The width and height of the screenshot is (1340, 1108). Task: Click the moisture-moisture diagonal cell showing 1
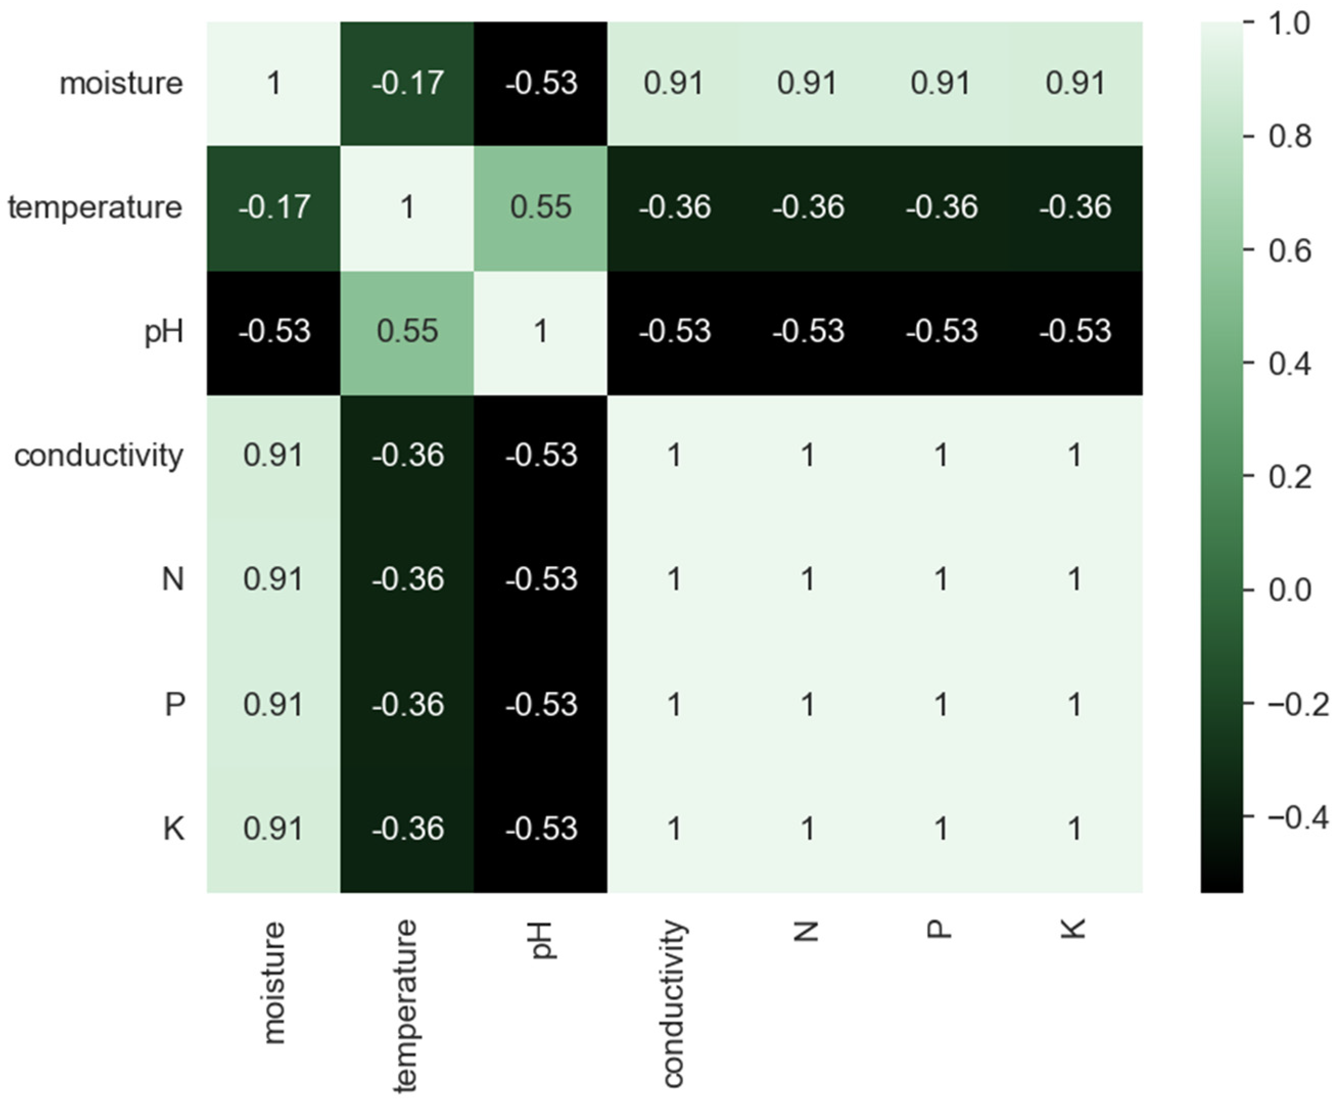(274, 84)
